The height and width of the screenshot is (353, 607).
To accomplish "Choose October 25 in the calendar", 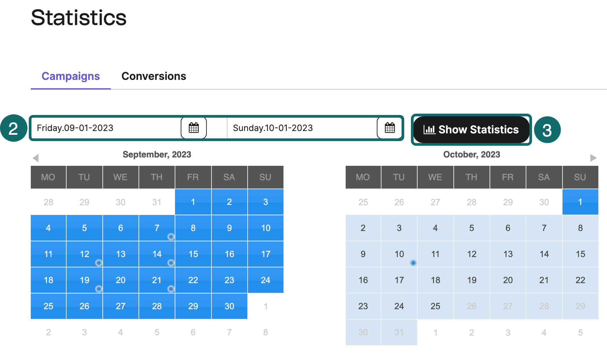I will (435, 306).
